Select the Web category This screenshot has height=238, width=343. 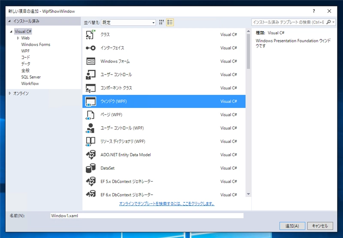(25, 38)
